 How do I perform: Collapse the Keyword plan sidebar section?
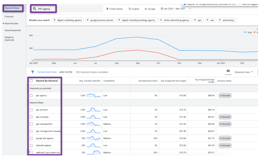pos(3,24)
